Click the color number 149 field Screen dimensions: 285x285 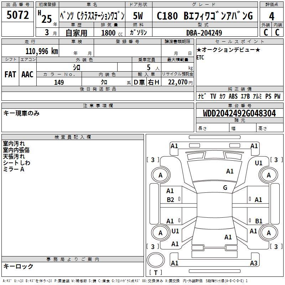pyautogui.click(x=59, y=82)
